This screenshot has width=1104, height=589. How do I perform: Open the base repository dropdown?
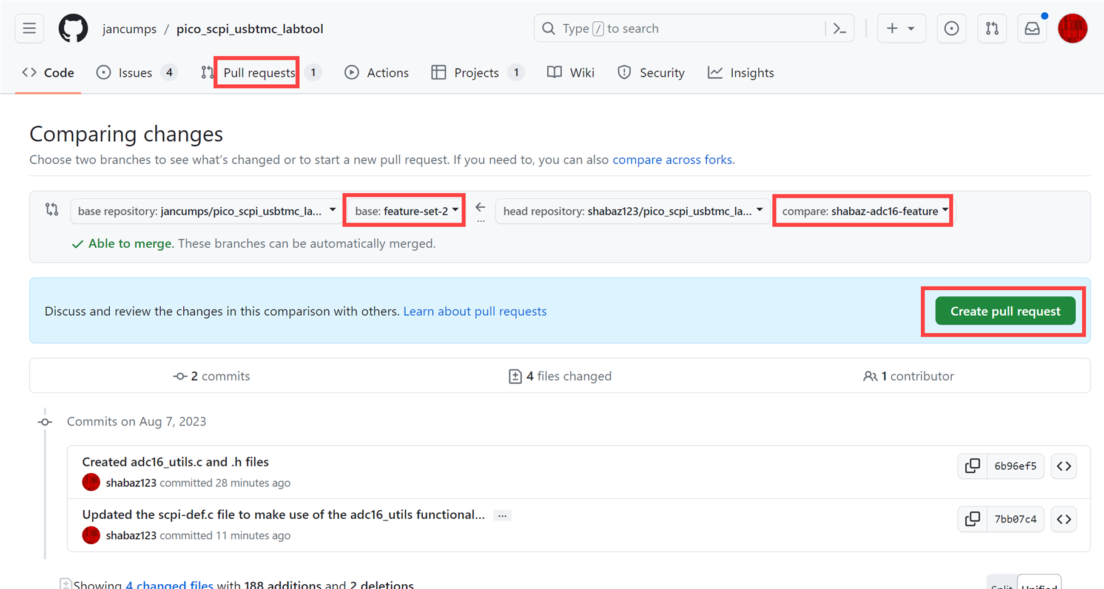206,211
